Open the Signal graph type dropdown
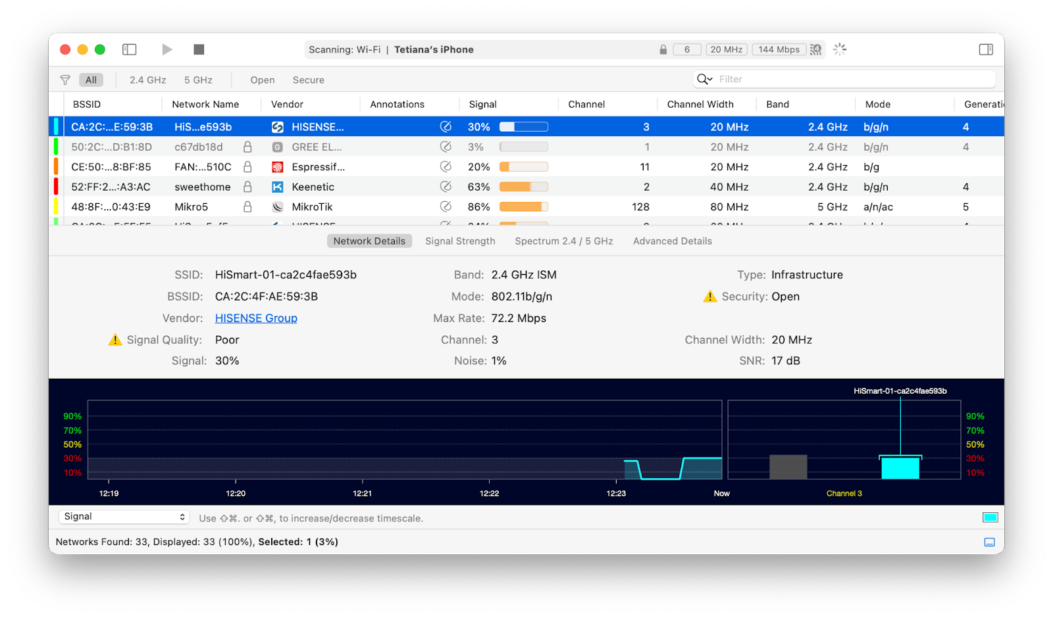Screen dimensions: 1053x618 (x=124, y=517)
